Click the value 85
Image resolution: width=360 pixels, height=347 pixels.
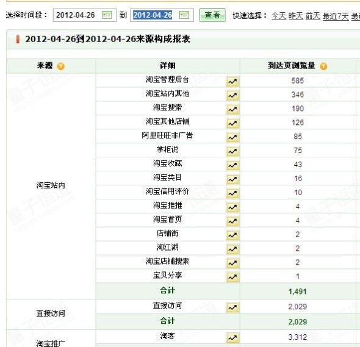point(298,137)
